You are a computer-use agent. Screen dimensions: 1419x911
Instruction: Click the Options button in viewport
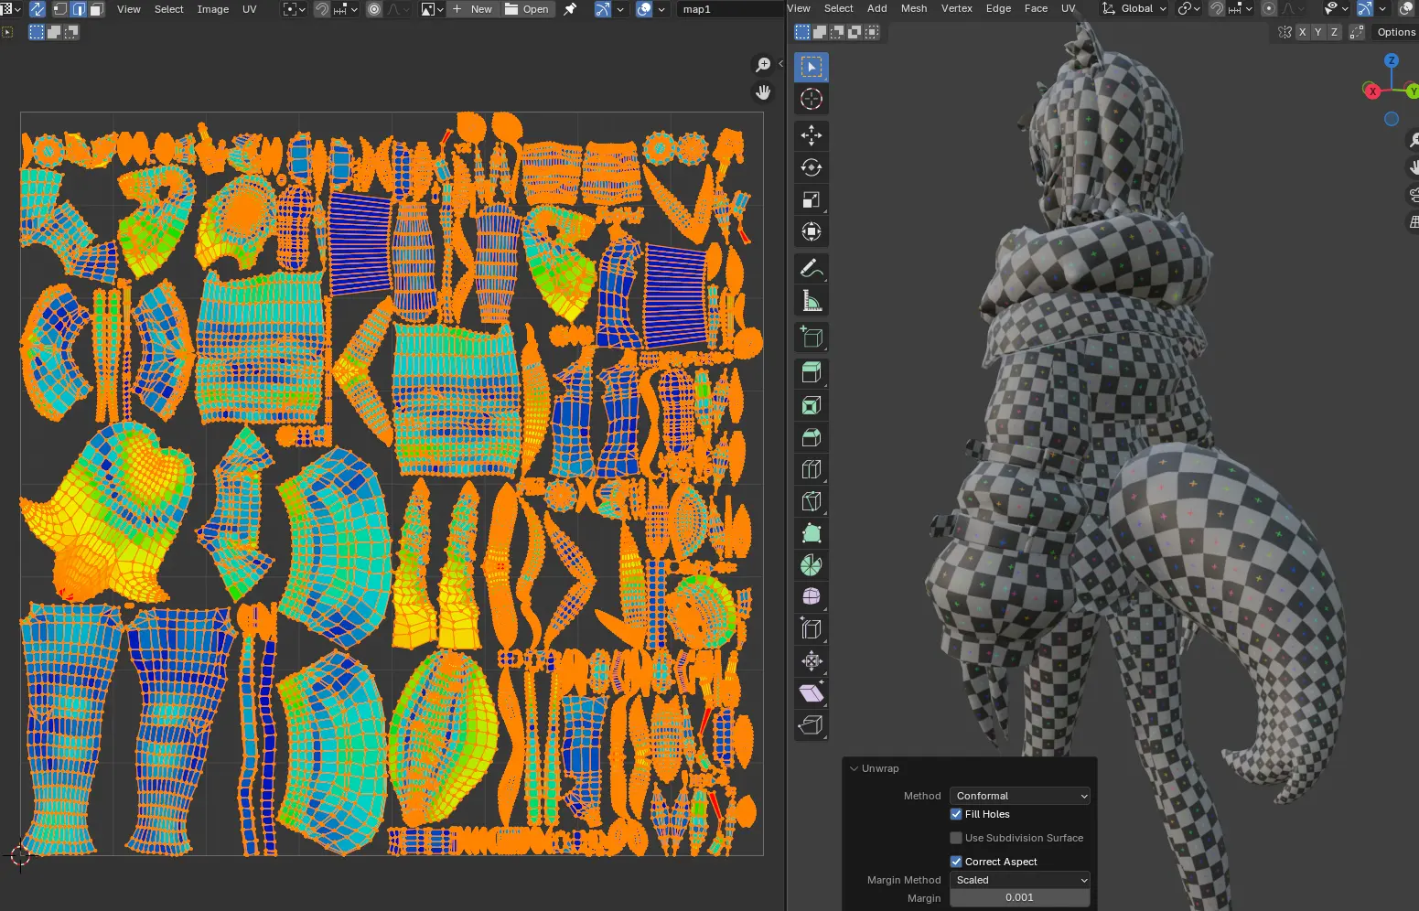[x=1395, y=32]
